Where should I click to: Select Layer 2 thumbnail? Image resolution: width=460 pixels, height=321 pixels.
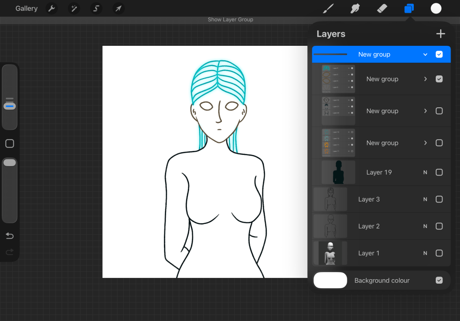(x=330, y=226)
